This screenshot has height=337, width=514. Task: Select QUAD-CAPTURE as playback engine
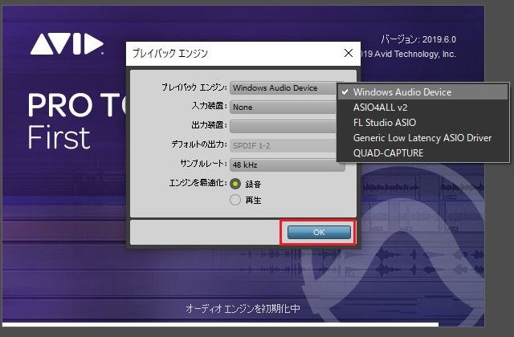point(388,153)
